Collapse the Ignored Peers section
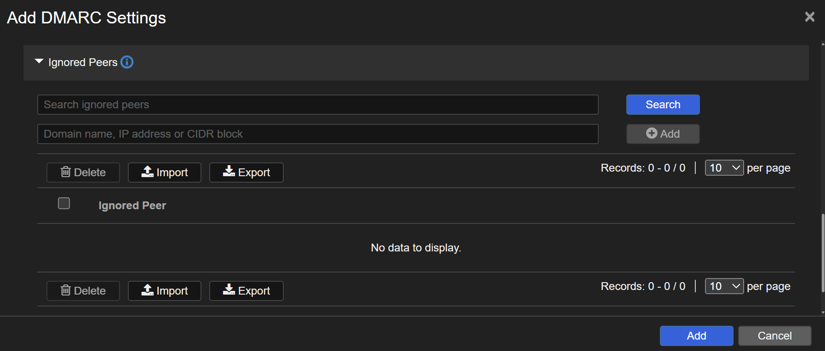The width and height of the screenshot is (825, 351). [39, 61]
